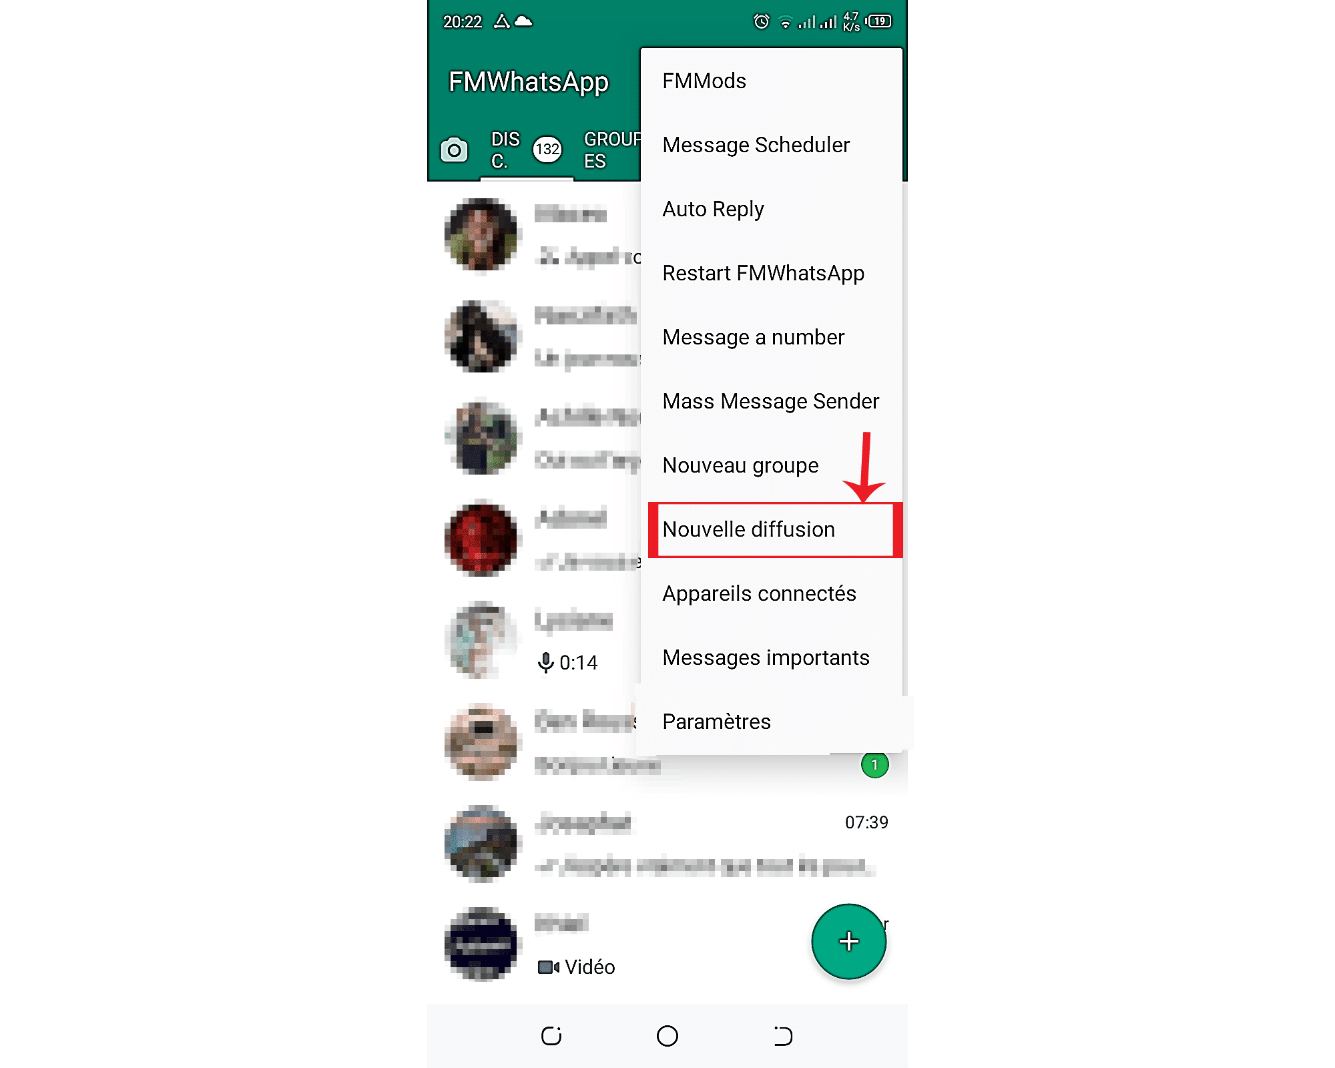Select Restart FMWhatsApp option
The image size is (1335, 1068).
(x=764, y=272)
